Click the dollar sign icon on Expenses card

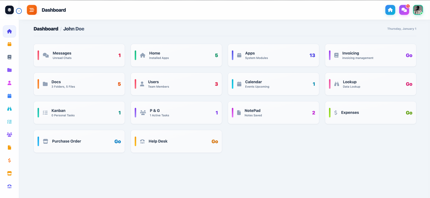pos(336,113)
